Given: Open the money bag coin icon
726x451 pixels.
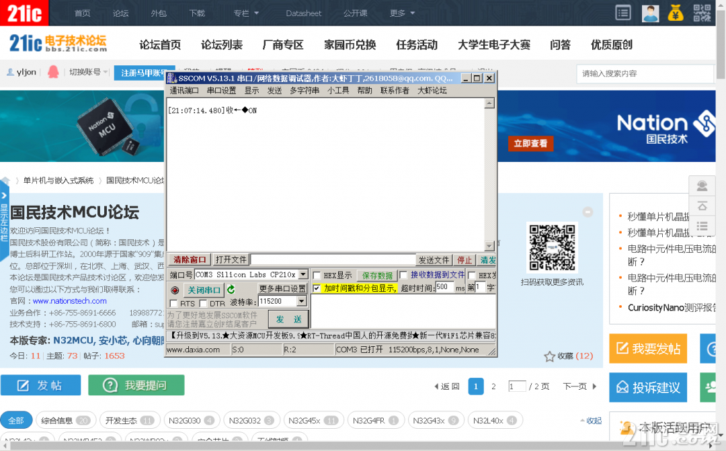Looking at the screenshot, I should (676, 13).
